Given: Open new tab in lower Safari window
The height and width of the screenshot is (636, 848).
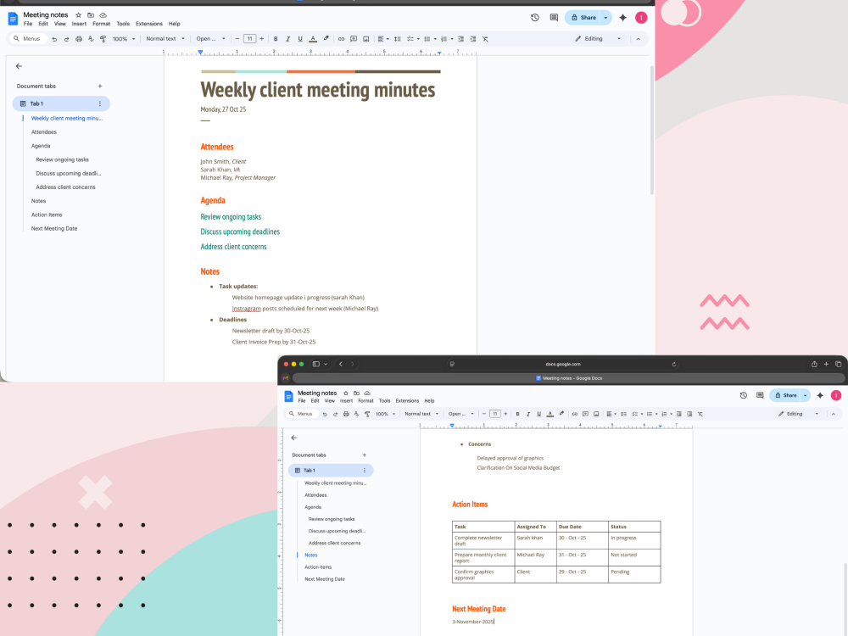Looking at the screenshot, I should pyautogui.click(x=826, y=365).
